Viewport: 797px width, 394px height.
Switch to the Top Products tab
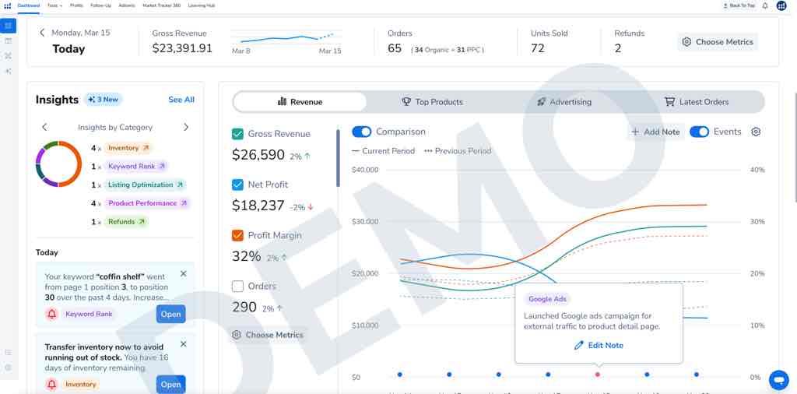(x=432, y=102)
